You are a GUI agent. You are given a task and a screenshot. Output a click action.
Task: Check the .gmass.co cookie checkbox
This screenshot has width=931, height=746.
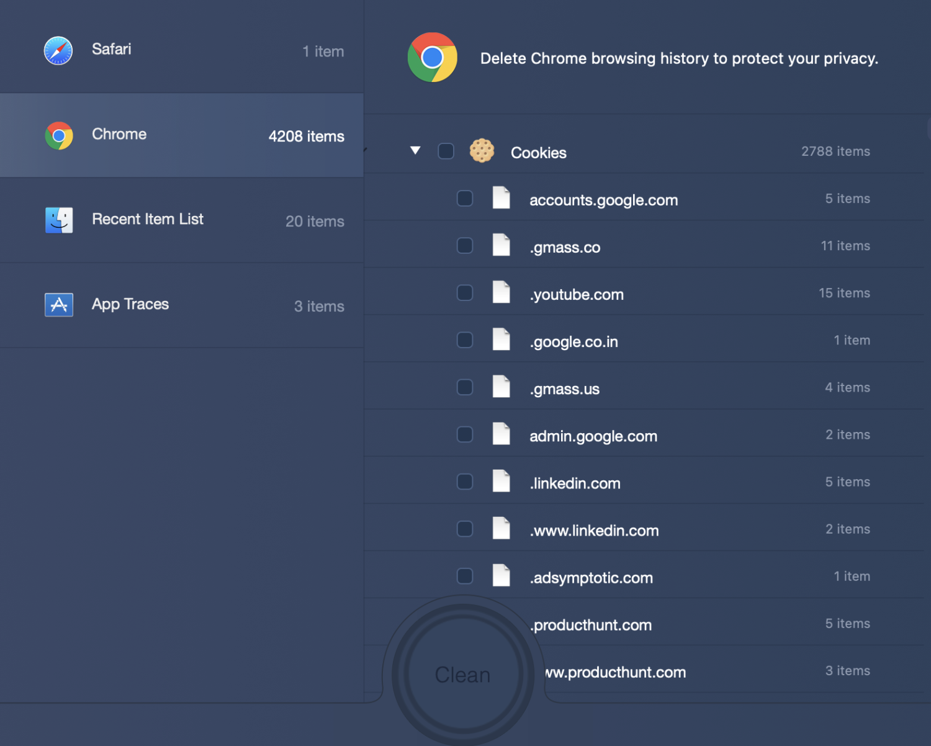(x=465, y=246)
